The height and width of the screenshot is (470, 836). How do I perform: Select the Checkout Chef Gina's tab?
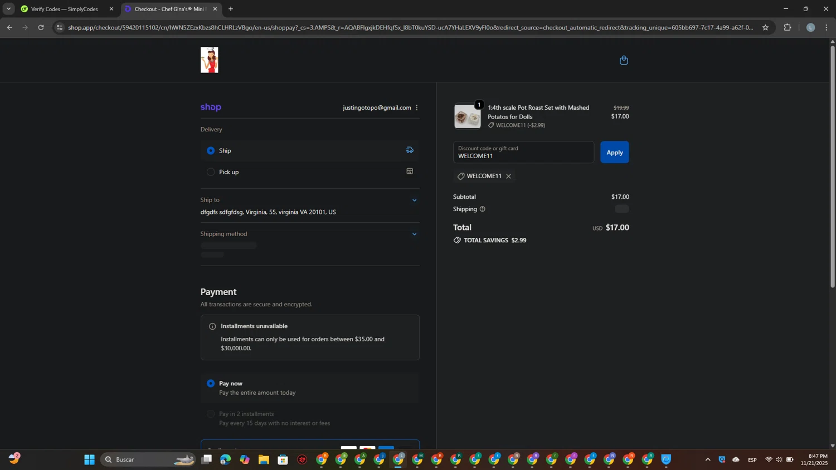pyautogui.click(x=171, y=9)
